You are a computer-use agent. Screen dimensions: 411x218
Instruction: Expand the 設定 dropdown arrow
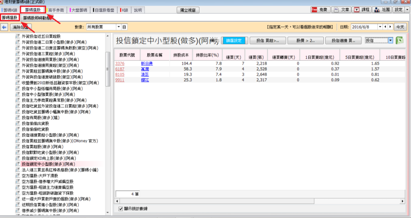pyautogui.click(x=407, y=10)
